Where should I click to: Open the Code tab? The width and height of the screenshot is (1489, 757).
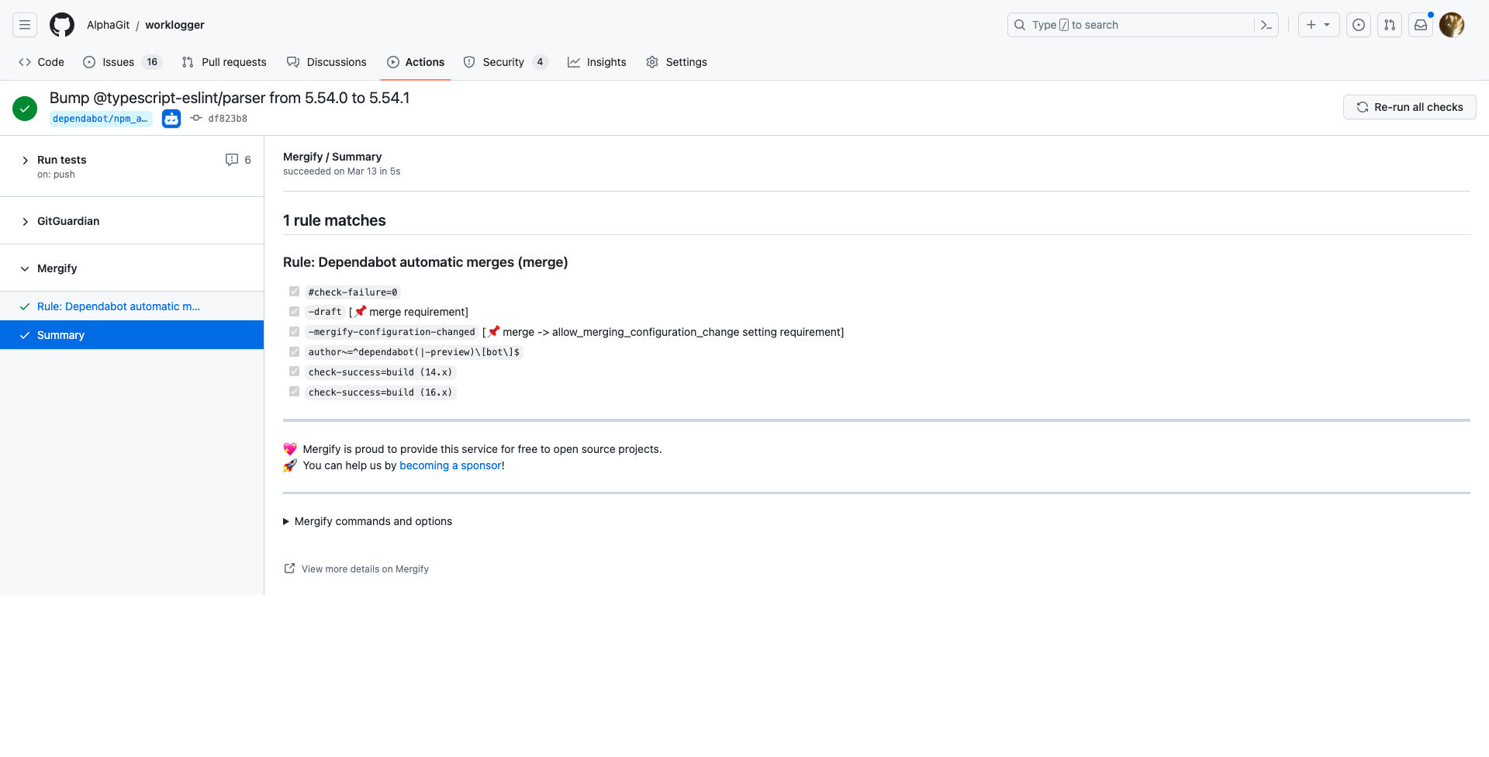(x=41, y=62)
